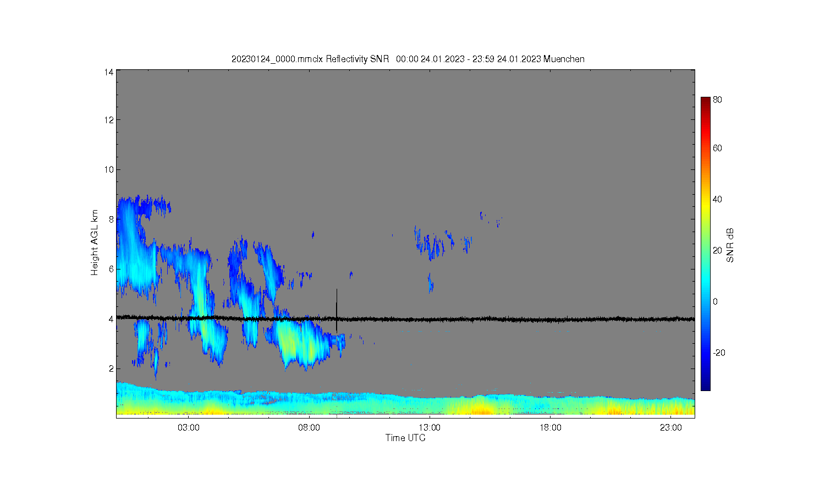Click the black vertical spike near 09:00

(337, 311)
